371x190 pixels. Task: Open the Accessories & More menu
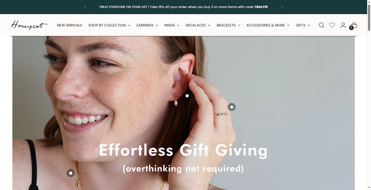(268, 25)
